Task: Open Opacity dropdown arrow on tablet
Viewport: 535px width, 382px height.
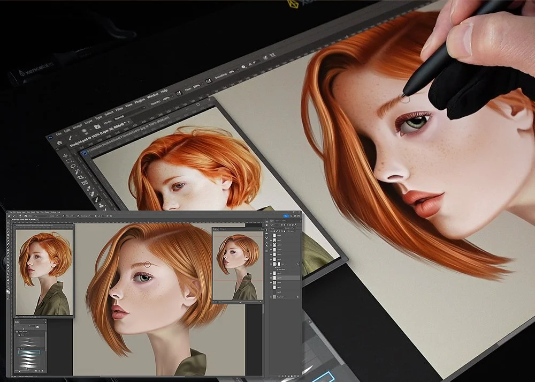Action: [173, 96]
